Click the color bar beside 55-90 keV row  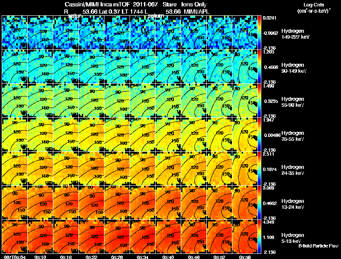259,100
